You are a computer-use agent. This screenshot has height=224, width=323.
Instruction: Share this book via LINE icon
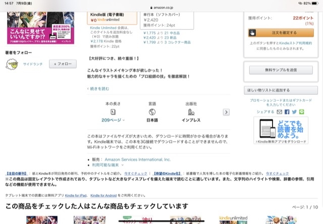pyautogui.click(x=302, y=112)
